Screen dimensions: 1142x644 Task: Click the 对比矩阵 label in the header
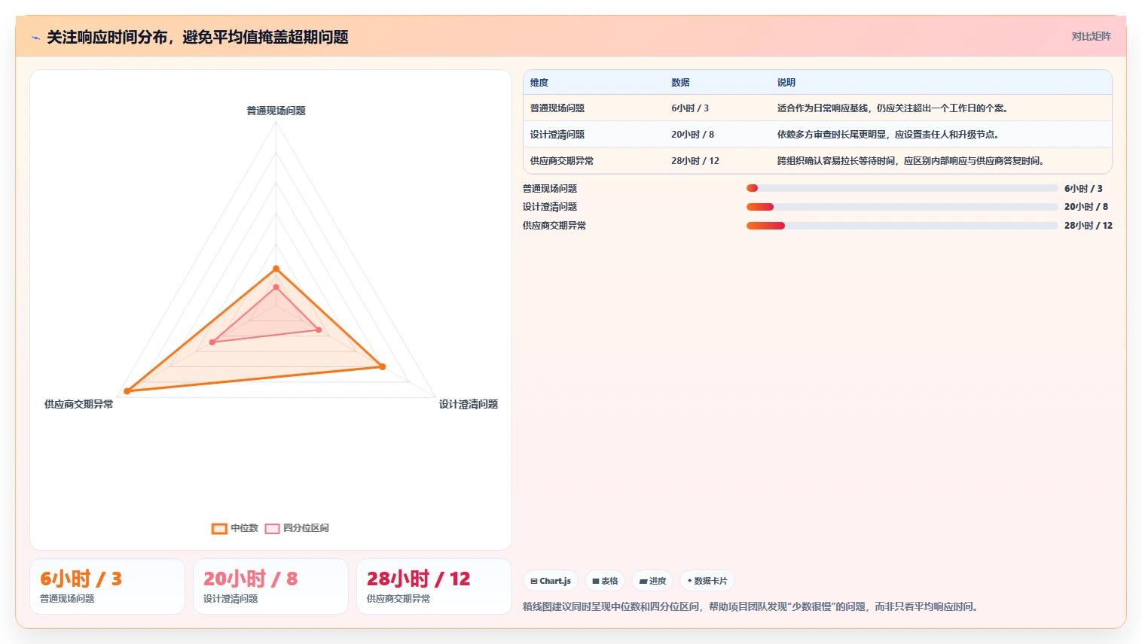(1091, 36)
